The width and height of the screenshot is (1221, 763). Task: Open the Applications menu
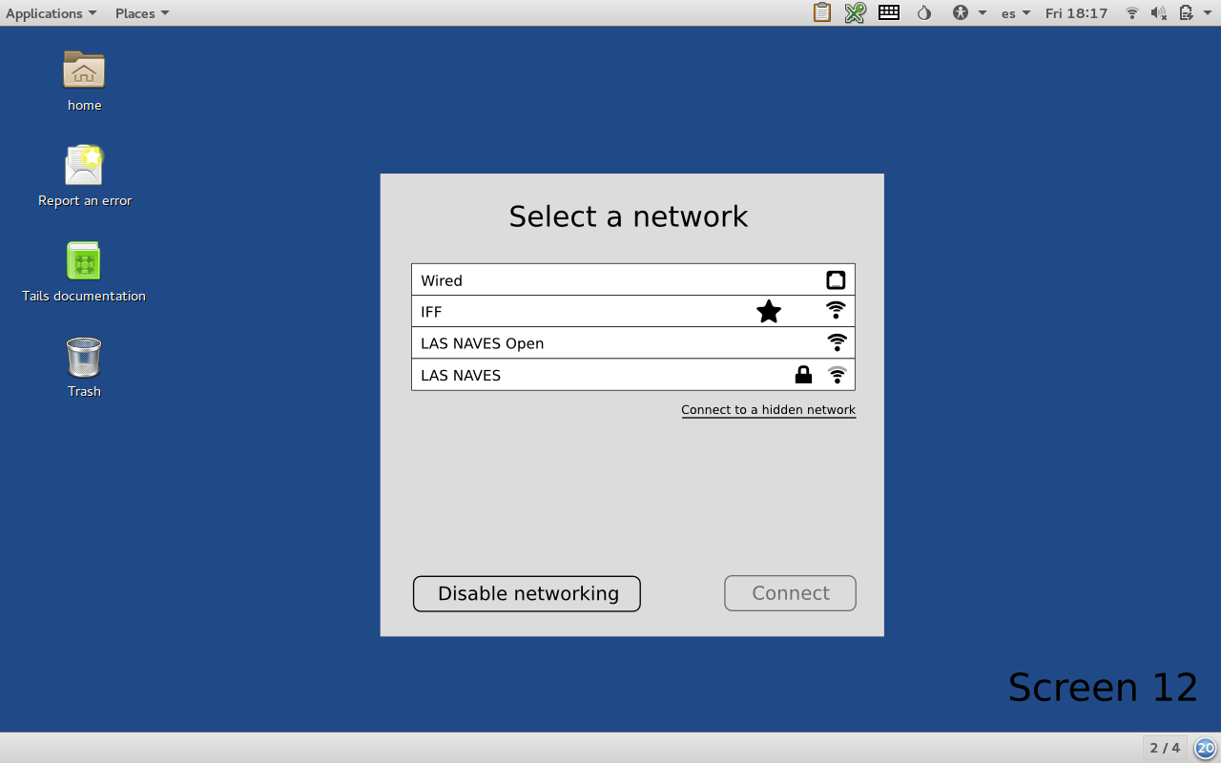[51, 12]
